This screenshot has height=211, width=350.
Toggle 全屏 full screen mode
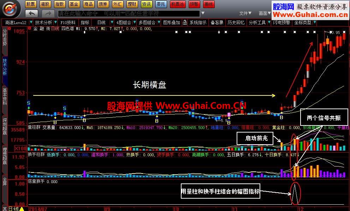pos(5,181)
